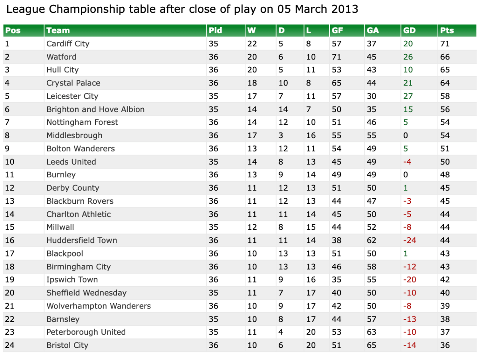Click the GF column header
Viewport: 479px width, 354px height.
click(337, 31)
